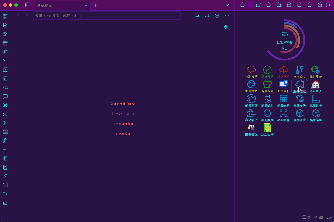Click the checkmark 53 status entry
This screenshot has height=222, width=334.
(x=318, y=218)
